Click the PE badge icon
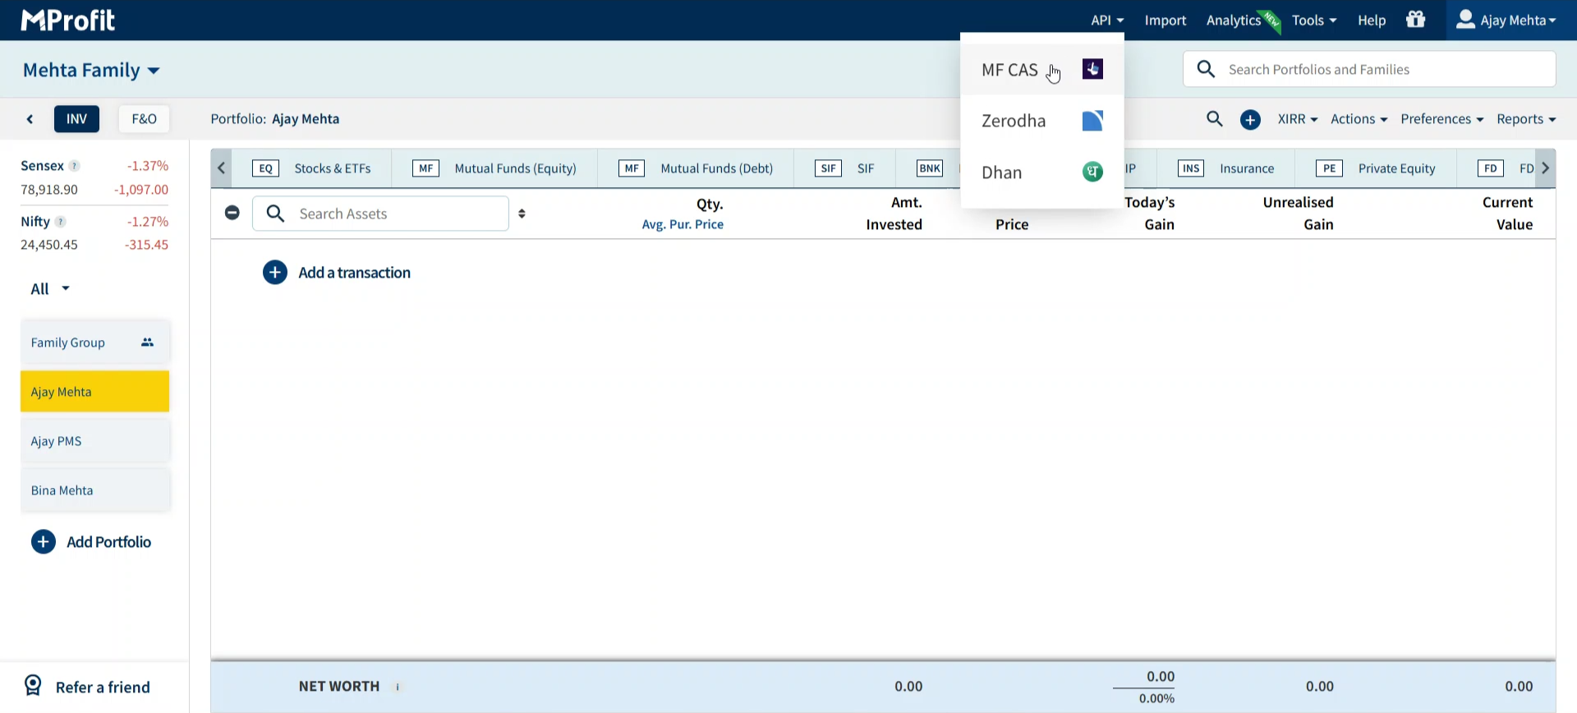Viewport: 1577px width, 713px height. point(1329,168)
